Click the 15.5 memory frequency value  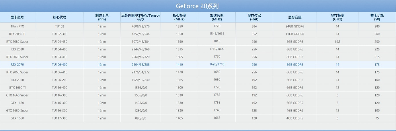338,42
